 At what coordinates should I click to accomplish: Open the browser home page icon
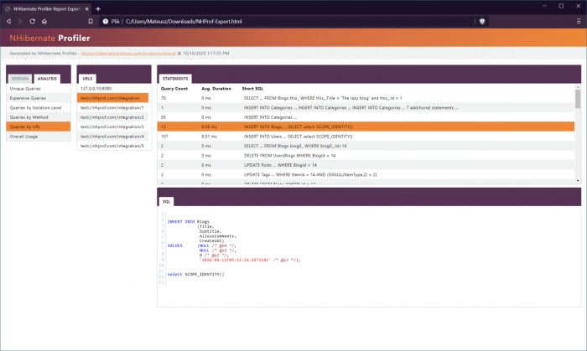pos(44,21)
